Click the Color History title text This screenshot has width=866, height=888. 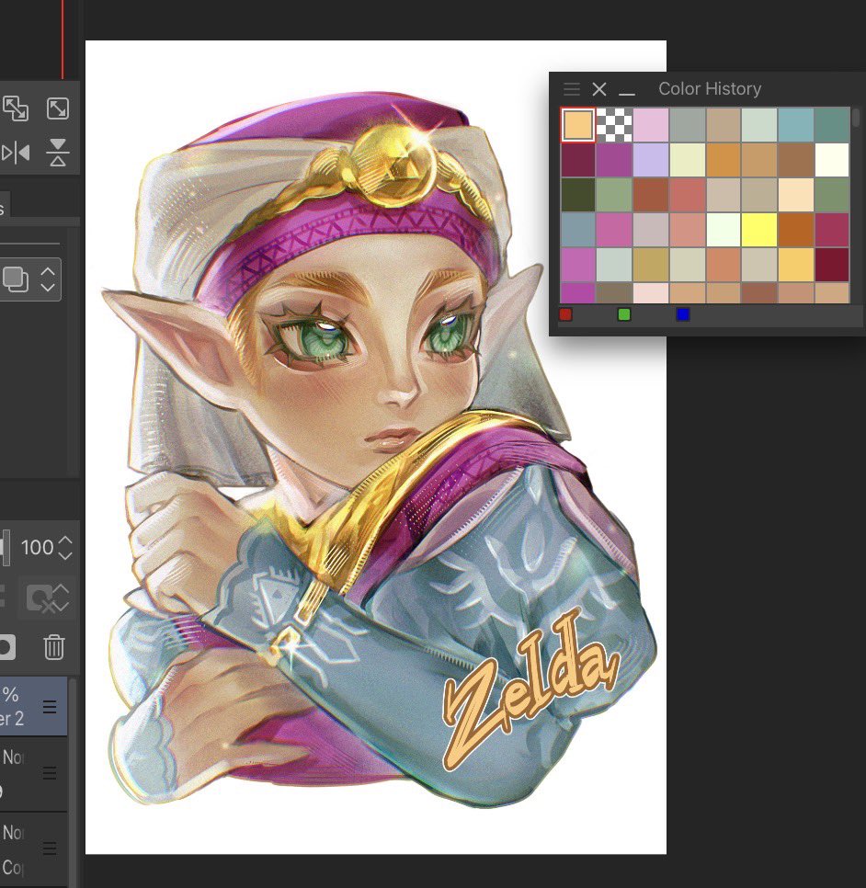click(x=710, y=88)
